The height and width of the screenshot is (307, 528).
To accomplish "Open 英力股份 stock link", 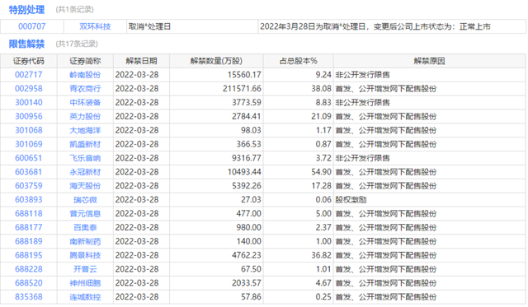I will pos(85,117).
